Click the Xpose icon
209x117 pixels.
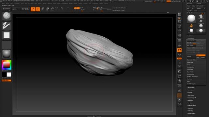point(179,105)
